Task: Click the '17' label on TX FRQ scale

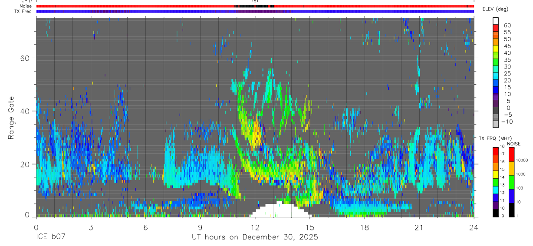Action: coord(503,154)
